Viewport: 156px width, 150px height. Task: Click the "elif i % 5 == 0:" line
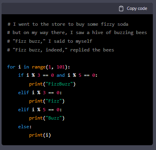pyautogui.click(x=40, y=110)
